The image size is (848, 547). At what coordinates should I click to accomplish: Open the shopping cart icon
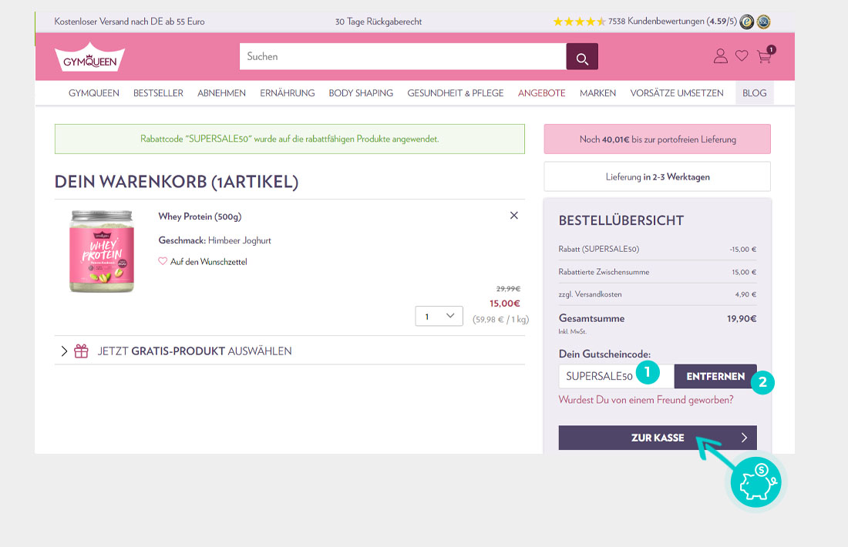765,55
